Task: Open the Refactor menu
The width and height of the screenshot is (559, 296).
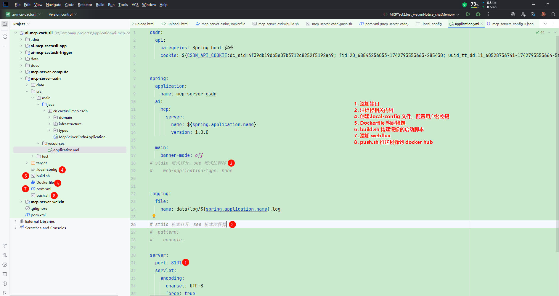Action: [85, 4]
